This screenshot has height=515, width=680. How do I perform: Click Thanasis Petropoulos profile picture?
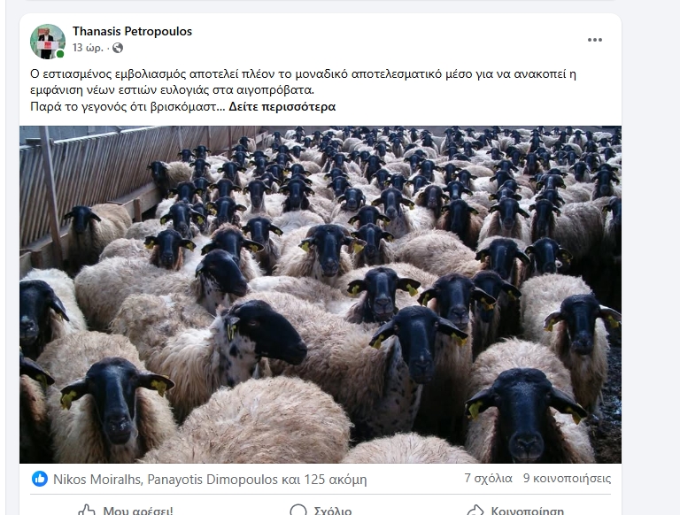tap(48, 42)
